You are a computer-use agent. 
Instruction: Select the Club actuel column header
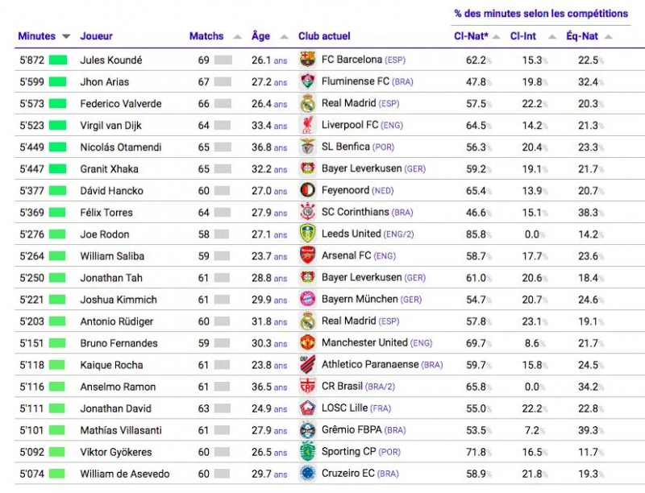(x=324, y=36)
